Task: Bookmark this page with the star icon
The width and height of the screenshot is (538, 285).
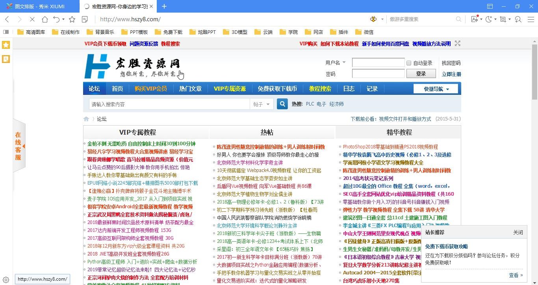Action: coord(72,19)
